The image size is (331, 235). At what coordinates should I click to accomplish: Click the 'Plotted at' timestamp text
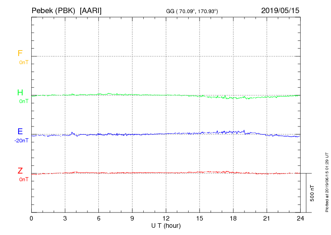click(x=327, y=182)
